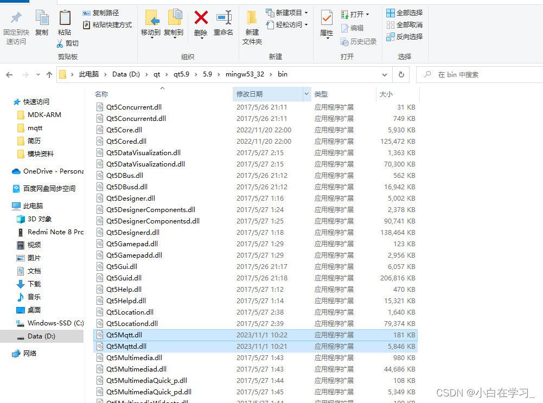Select 下载 (Downloads) in navigation pane
This screenshot has width=543, height=403.
coord(29,284)
